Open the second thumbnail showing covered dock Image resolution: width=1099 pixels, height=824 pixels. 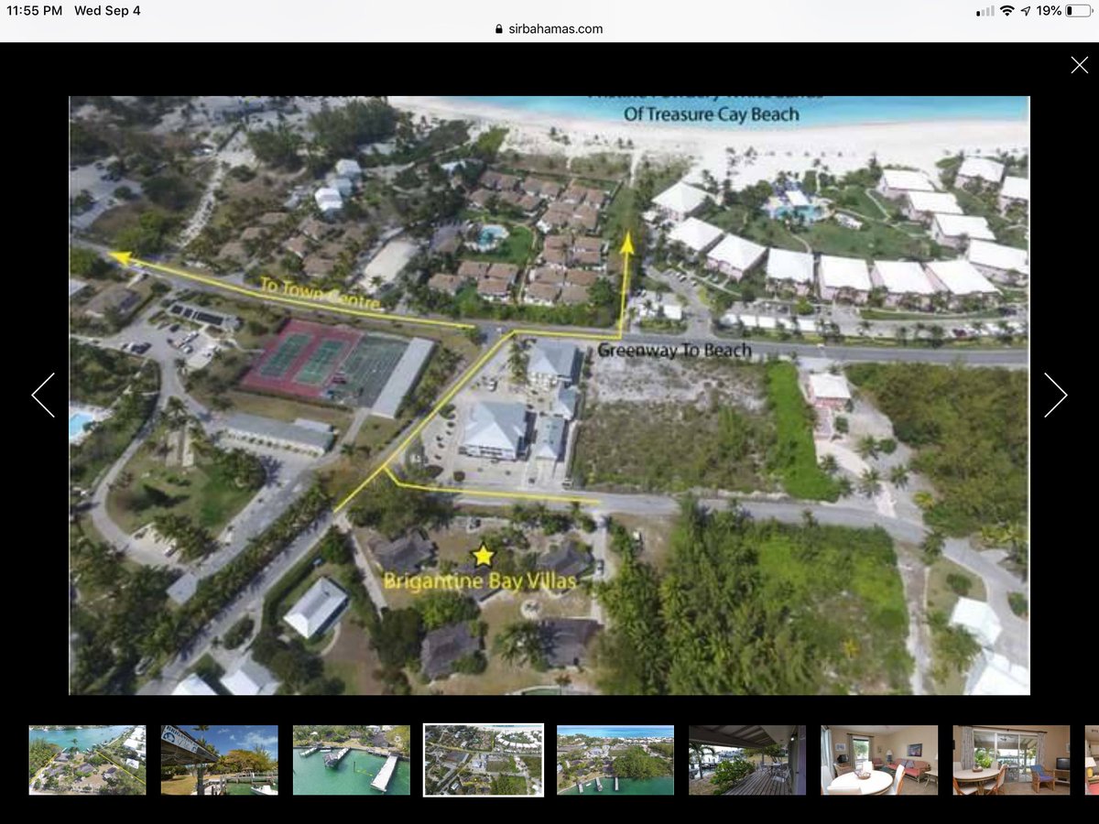(219, 760)
